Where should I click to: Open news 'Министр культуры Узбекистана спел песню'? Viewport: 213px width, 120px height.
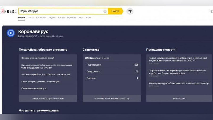(x=179, y=83)
